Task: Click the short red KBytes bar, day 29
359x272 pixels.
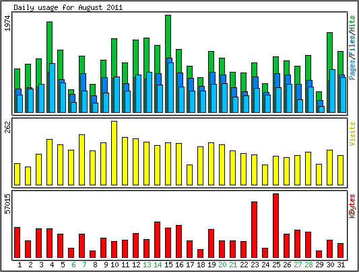Action: coord(319,254)
